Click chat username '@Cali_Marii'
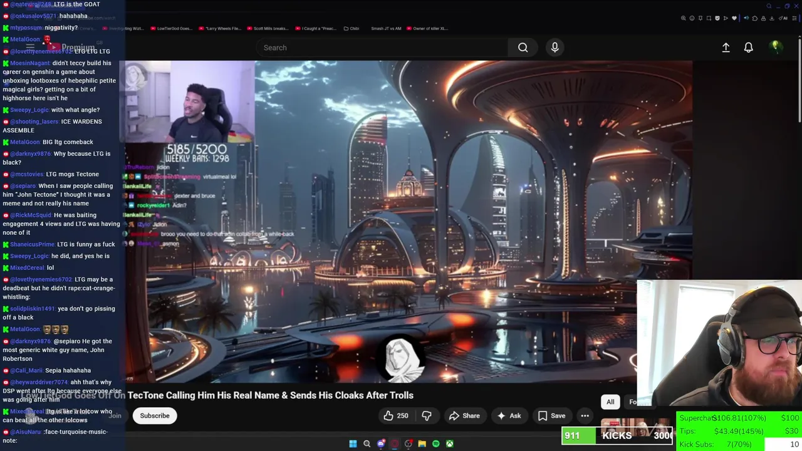The image size is (802, 451). click(x=26, y=371)
